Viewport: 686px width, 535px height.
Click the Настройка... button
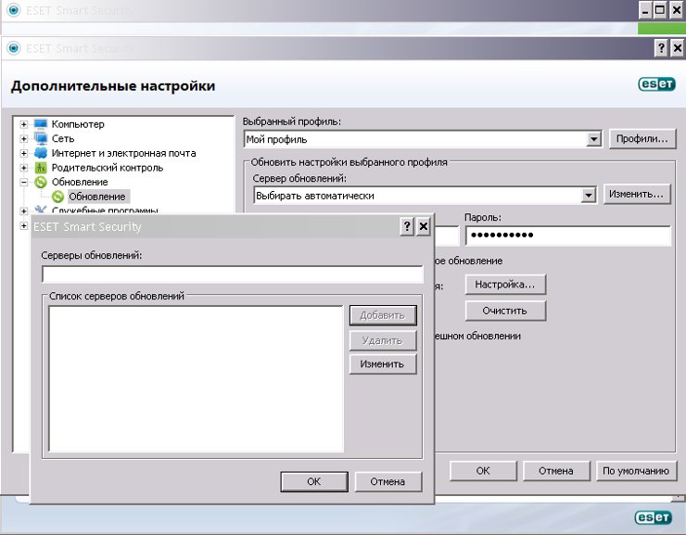click(505, 285)
